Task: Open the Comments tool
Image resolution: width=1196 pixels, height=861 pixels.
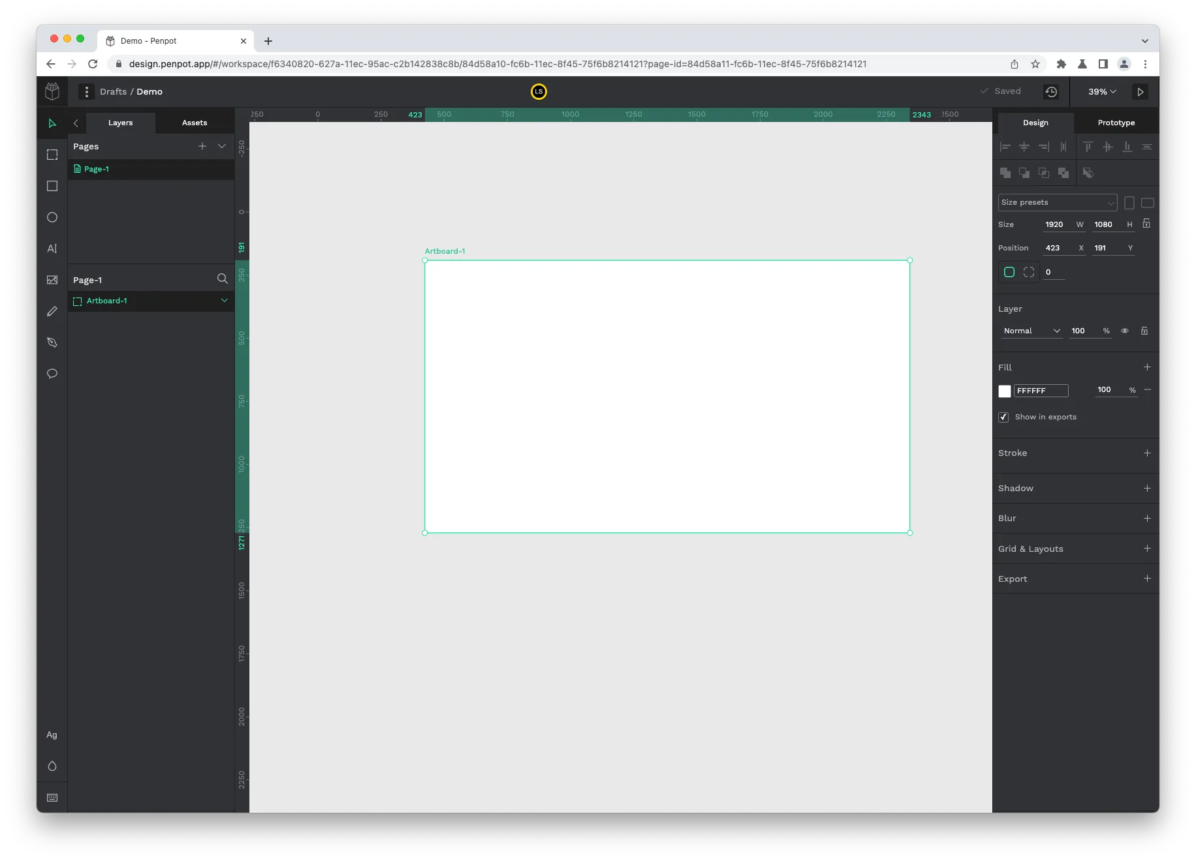Action: (x=52, y=374)
